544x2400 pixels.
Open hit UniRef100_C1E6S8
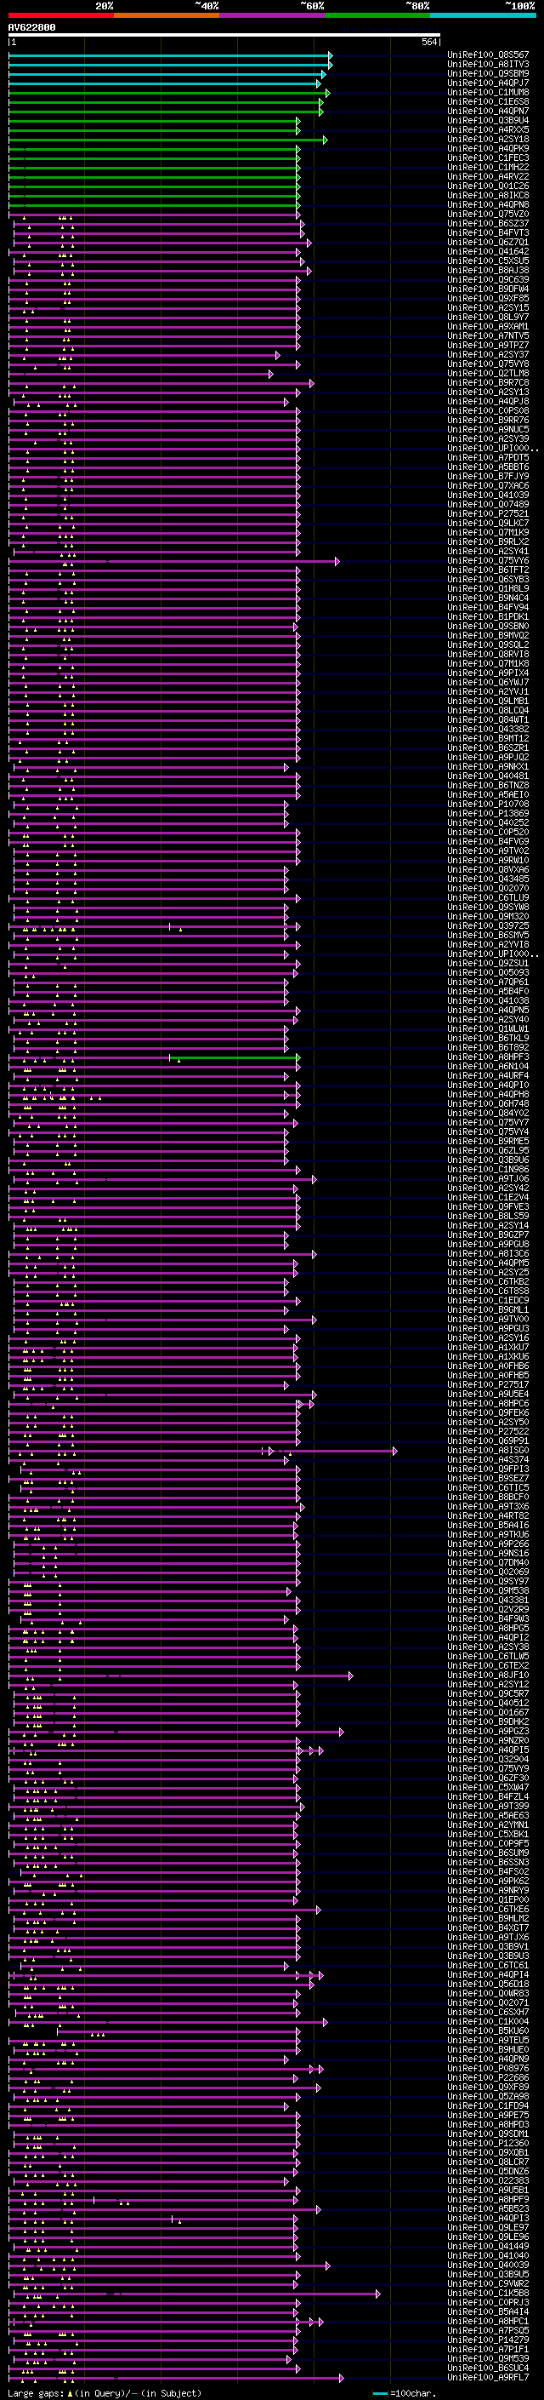point(488,101)
